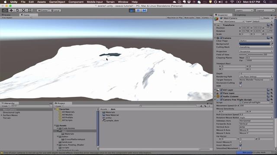277x155 pixels.
Task: Open the Layer dropdown Default
Action: point(263,22)
